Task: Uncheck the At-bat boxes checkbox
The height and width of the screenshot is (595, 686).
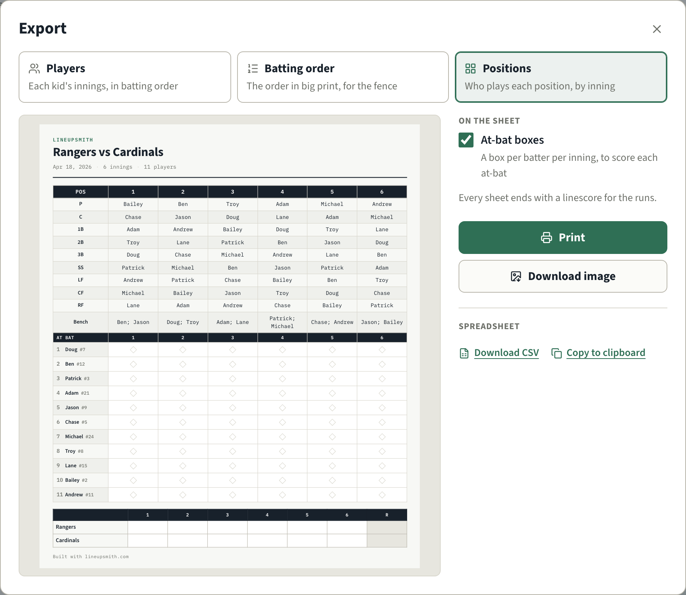Action: (466, 140)
